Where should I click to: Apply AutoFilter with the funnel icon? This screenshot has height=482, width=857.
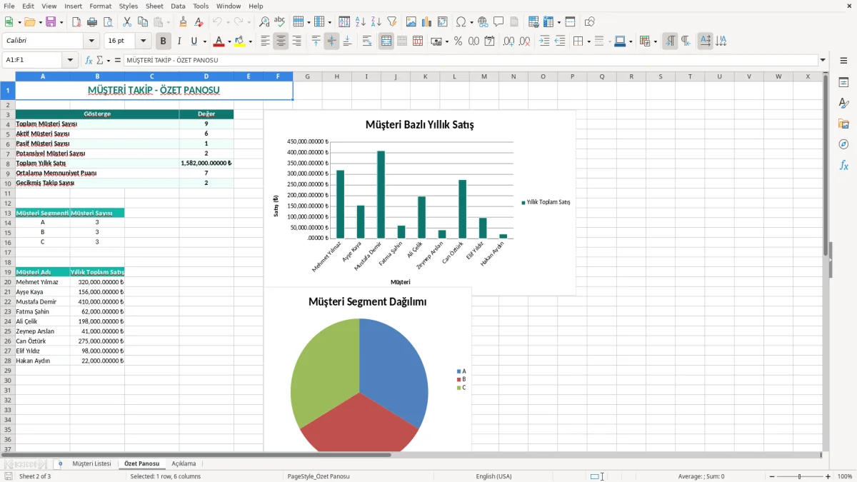click(392, 22)
